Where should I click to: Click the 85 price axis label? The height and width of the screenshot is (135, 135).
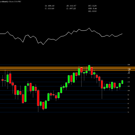point(128,103)
